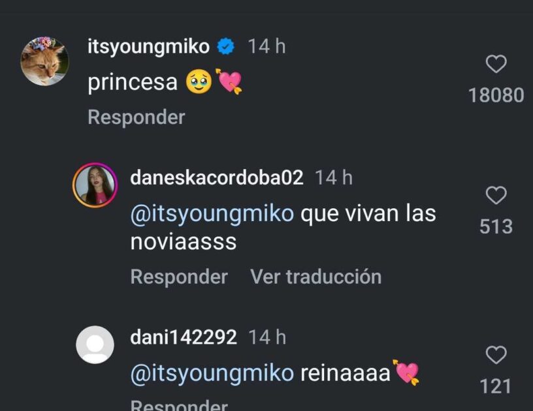Tap @itsyoungmiko mention in dani142292's reply
This screenshot has width=533, height=411.
tap(212, 373)
